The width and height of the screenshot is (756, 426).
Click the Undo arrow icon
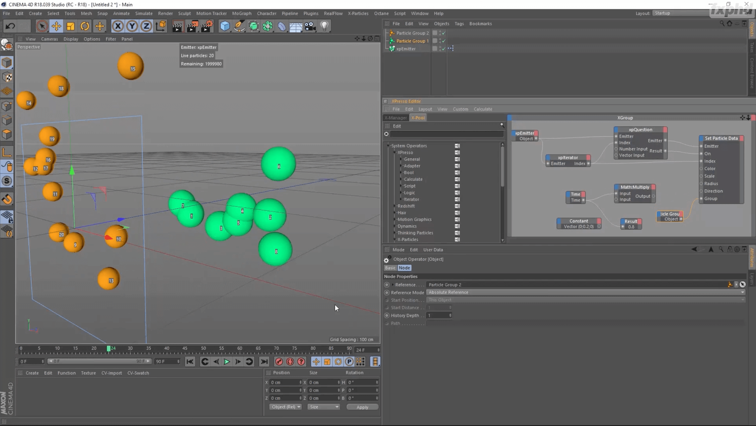point(10,26)
